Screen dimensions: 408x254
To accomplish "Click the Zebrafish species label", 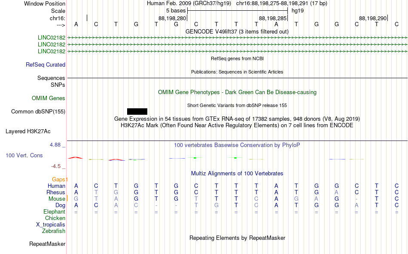I will 54,231.
